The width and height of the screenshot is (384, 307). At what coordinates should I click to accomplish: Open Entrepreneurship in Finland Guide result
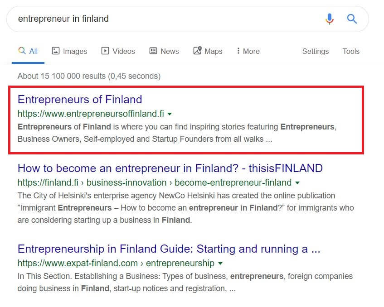point(169,249)
